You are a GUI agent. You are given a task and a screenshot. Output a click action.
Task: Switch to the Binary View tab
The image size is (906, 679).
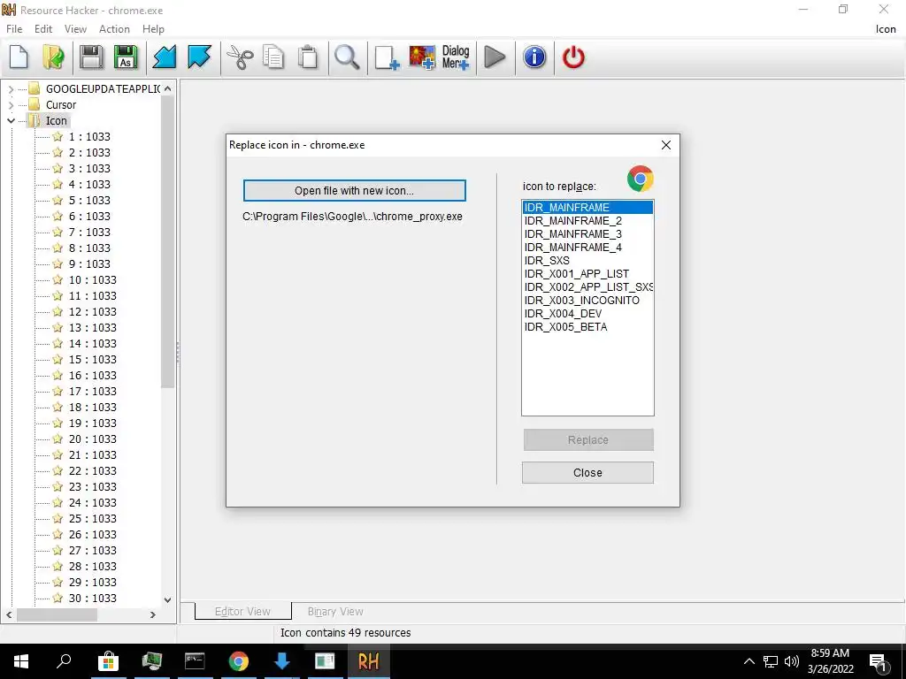[x=335, y=612]
